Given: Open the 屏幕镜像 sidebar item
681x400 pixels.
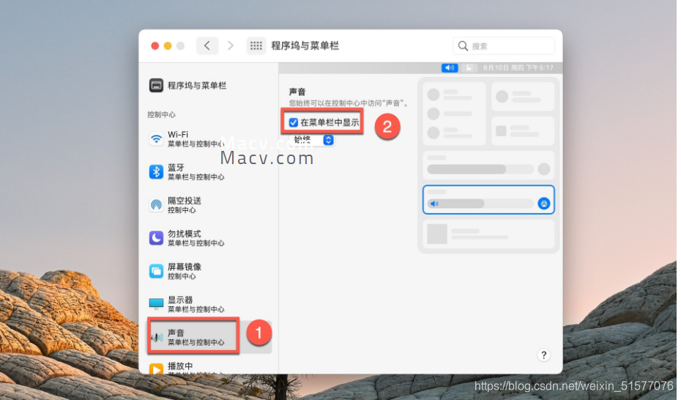Looking at the screenshot, I should point(209,271).
